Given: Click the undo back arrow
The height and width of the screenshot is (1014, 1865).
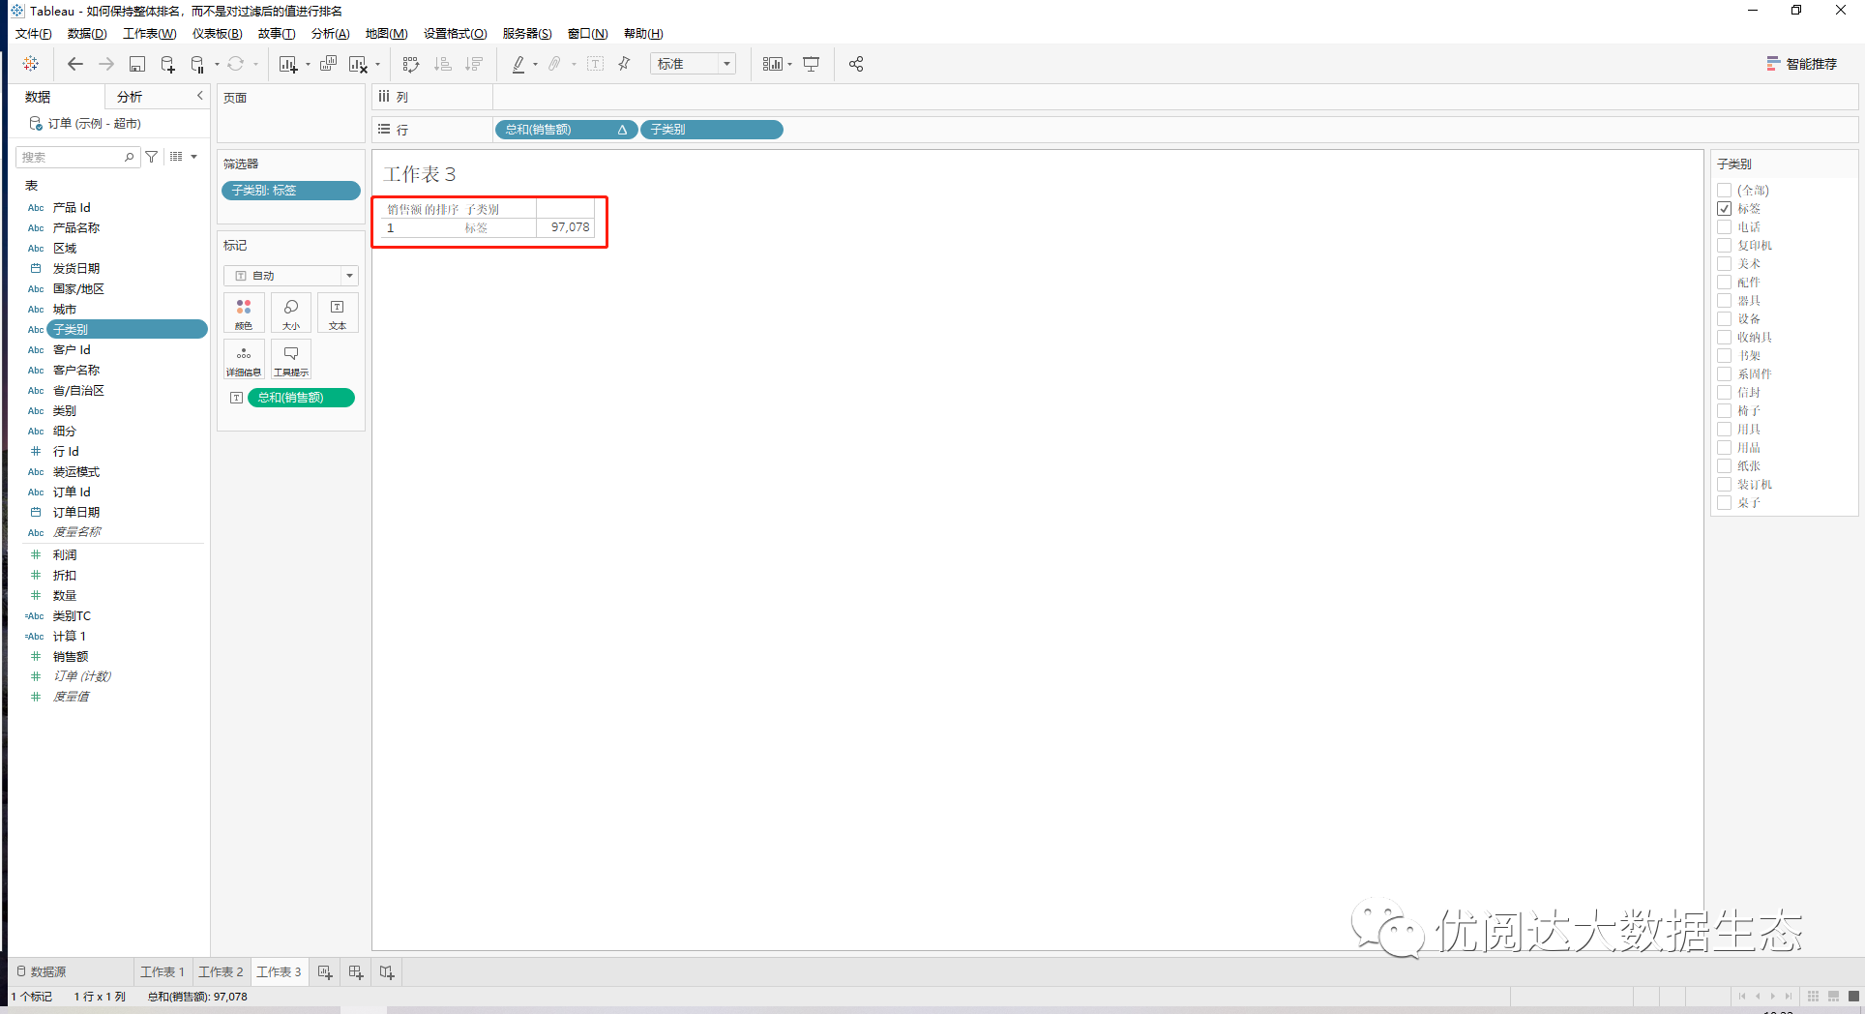Looking at the screenshot, I should click(75, 64).
